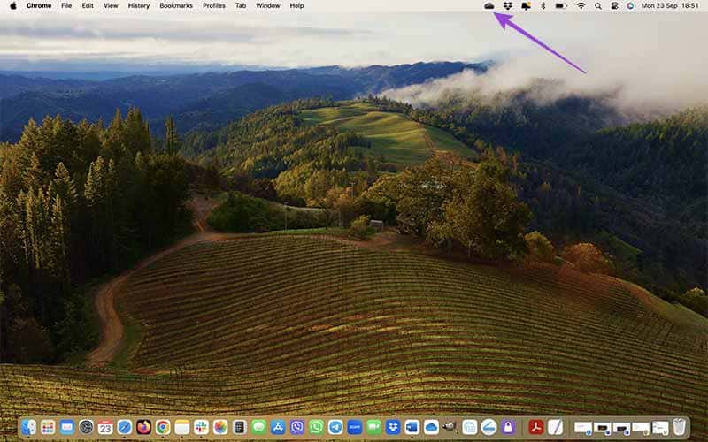This screenshot has height=442, width=708.
Task: Open the History menu
Action: pyautogui.click(x=139, y=6)
